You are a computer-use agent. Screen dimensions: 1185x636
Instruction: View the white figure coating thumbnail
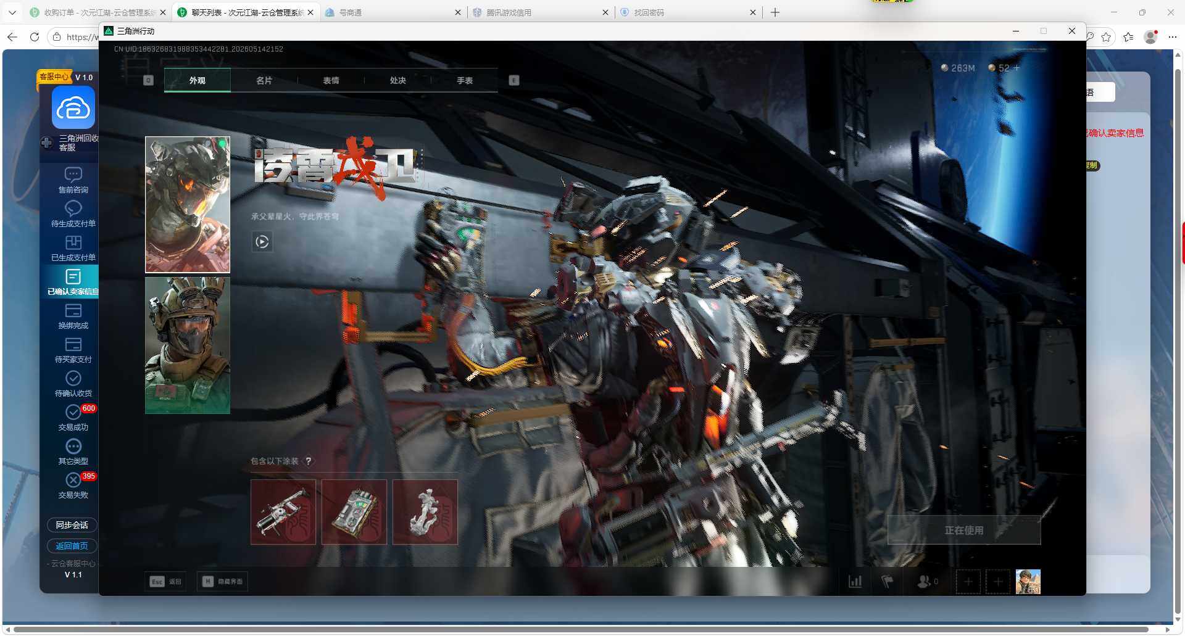(425, 512)
